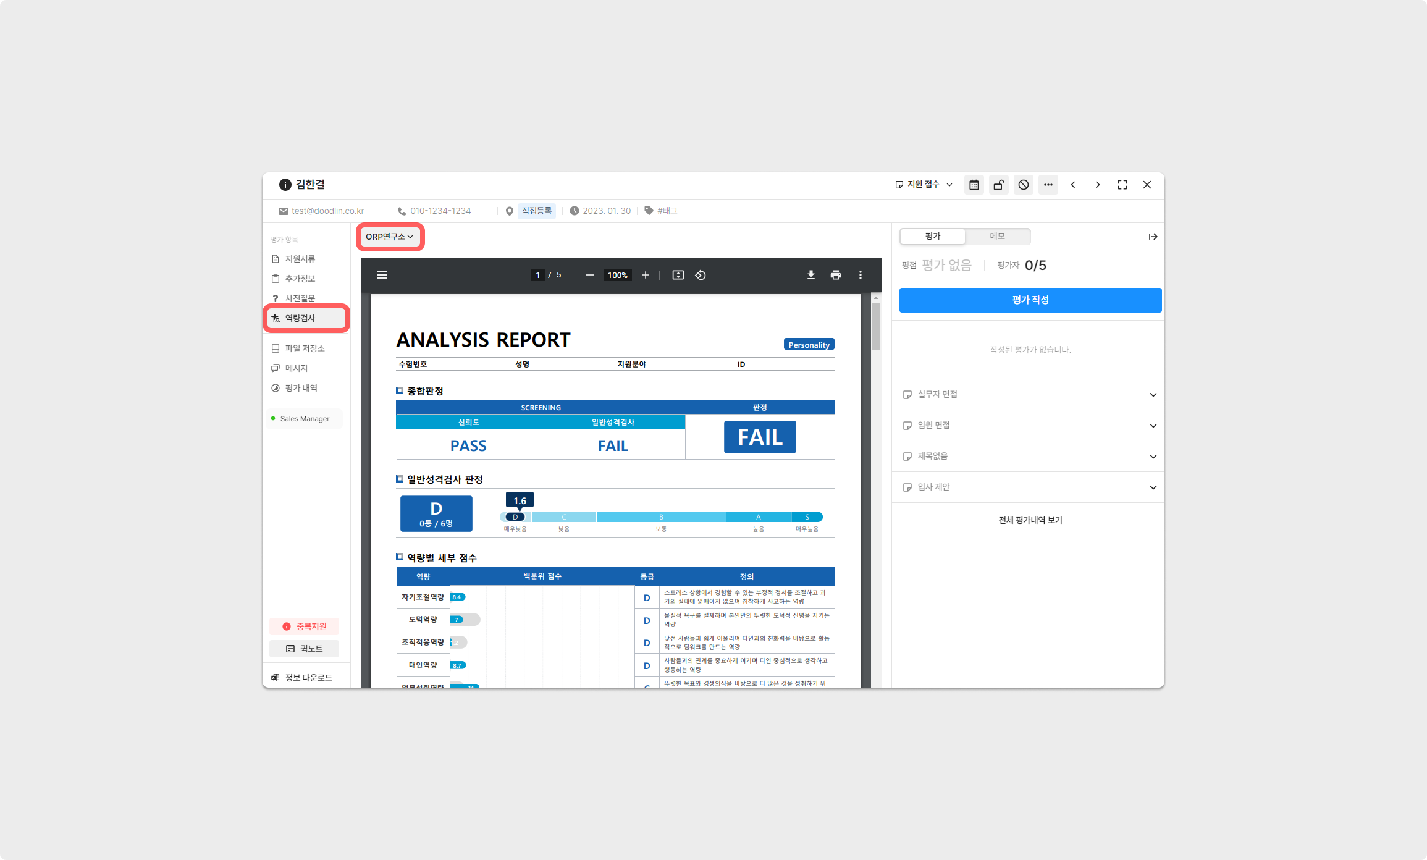Open the more options ellipsis in the header
1427x860 pixels.
[1048, 185]
